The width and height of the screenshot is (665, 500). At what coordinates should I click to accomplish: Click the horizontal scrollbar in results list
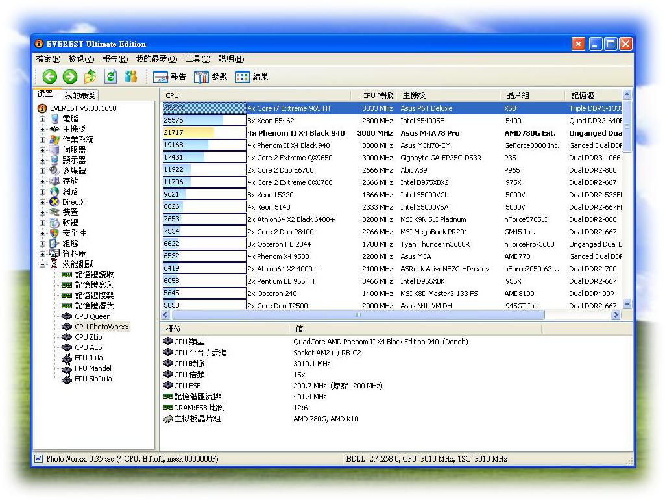357,315
